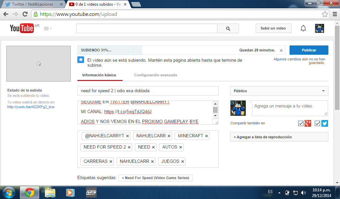Go forward in browser history
This screenshot has width=340, height=199.
pyautogui.click(x=15, y=14)
